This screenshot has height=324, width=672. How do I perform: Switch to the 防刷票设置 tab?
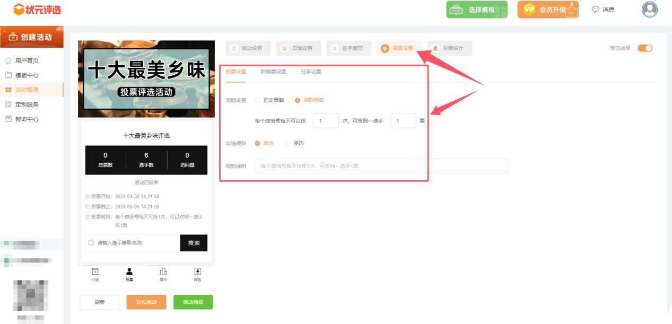[273, 72]
